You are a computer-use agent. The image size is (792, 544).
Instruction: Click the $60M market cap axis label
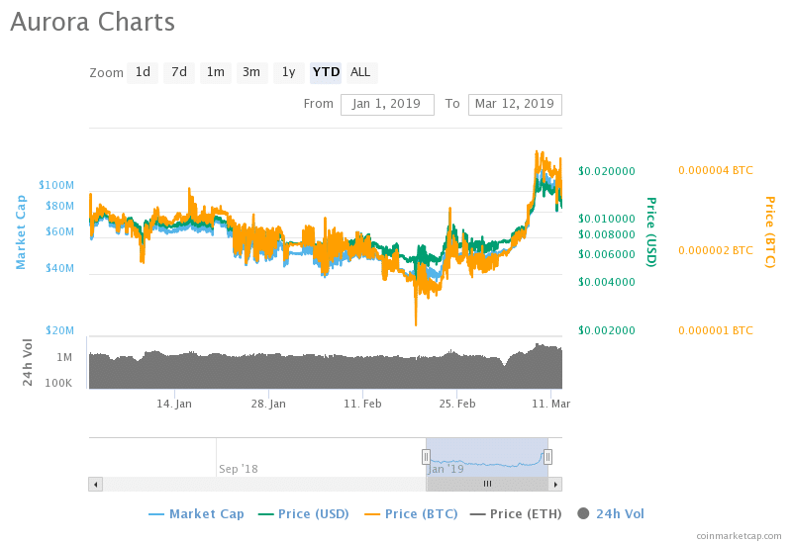point(60,231)
